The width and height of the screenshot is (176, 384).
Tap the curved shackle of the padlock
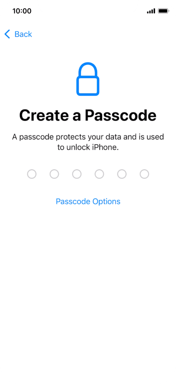(x=88, y=69)
